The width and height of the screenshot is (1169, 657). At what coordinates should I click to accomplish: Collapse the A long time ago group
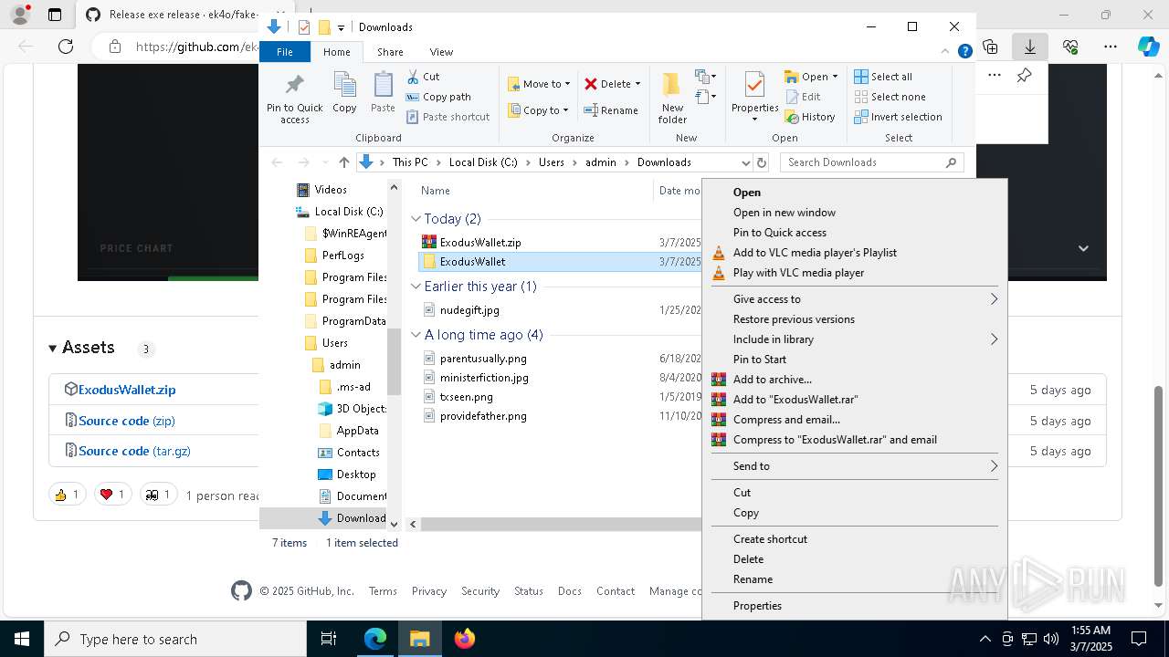pos(416,335)
